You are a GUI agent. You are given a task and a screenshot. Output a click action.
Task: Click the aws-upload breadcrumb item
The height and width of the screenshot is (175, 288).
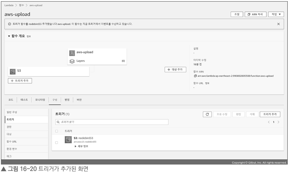tap(36, 5)
